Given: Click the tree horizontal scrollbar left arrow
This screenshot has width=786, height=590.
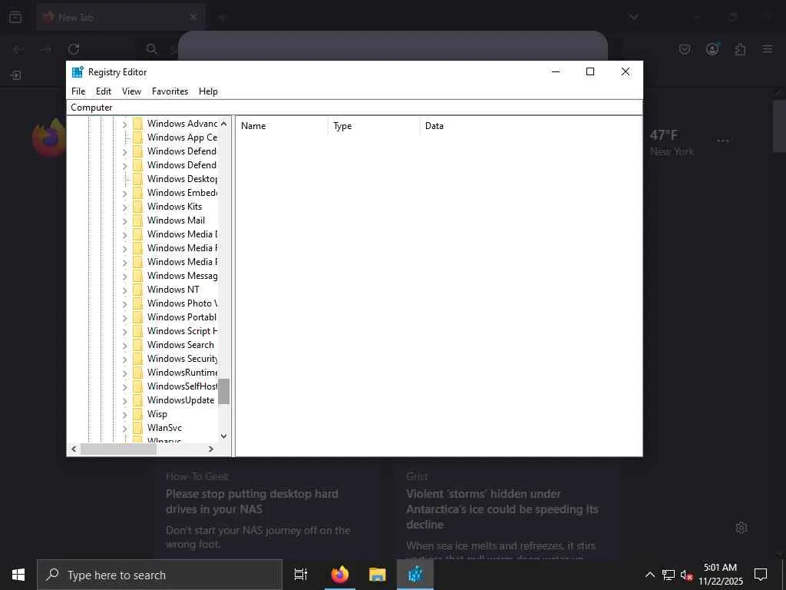Looking at the screenshot, I should [x=74, y=449].
